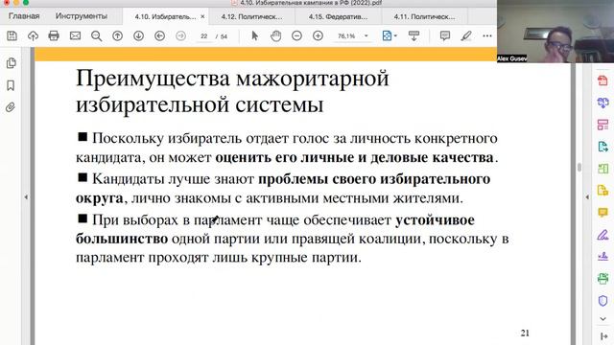Switch to the 4.15. Федератив... tab

point(338,17)
